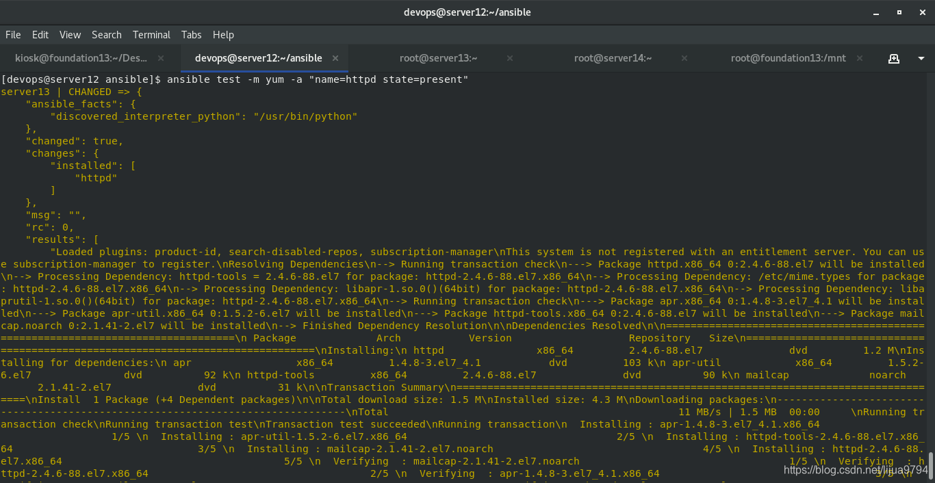The height and width of the screenshot is (483, 935).
Task: Open the Search menu
Action: [x=107, y=34]
